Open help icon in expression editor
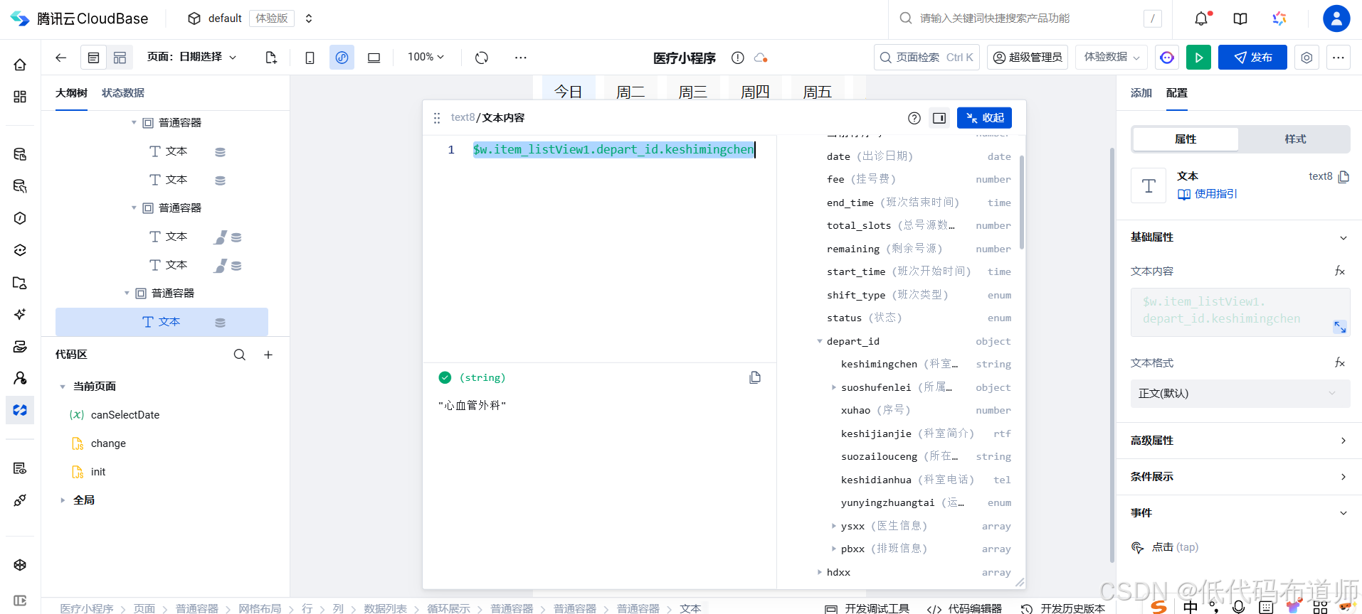 (914, 118)
